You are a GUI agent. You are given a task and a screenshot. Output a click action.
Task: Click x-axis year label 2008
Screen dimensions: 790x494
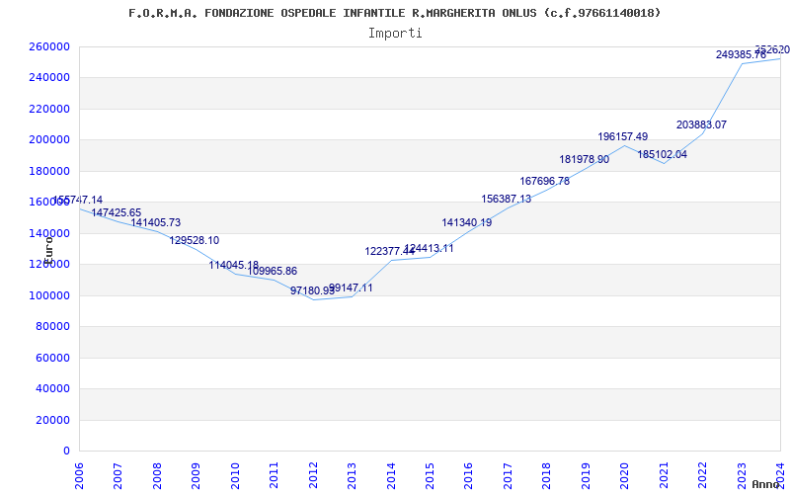[x=157, y=475]
